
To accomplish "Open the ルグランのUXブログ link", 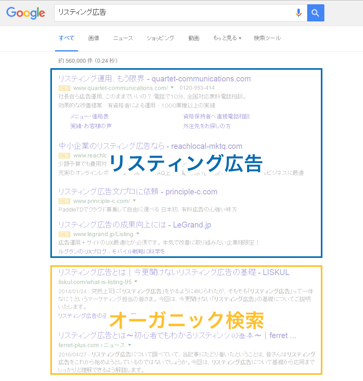I will [112, 252].
